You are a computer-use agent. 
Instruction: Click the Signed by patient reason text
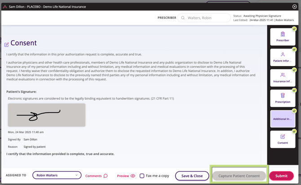35,147
